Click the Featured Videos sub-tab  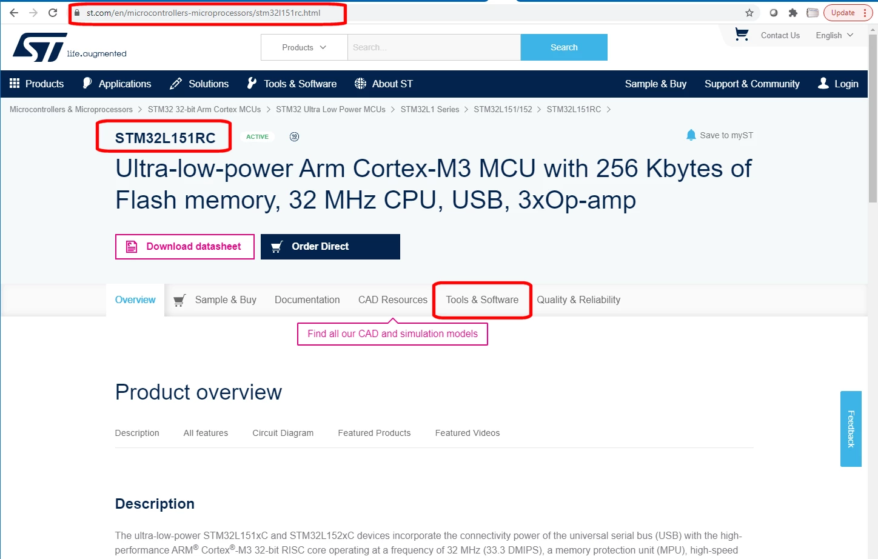pos(467,433)
